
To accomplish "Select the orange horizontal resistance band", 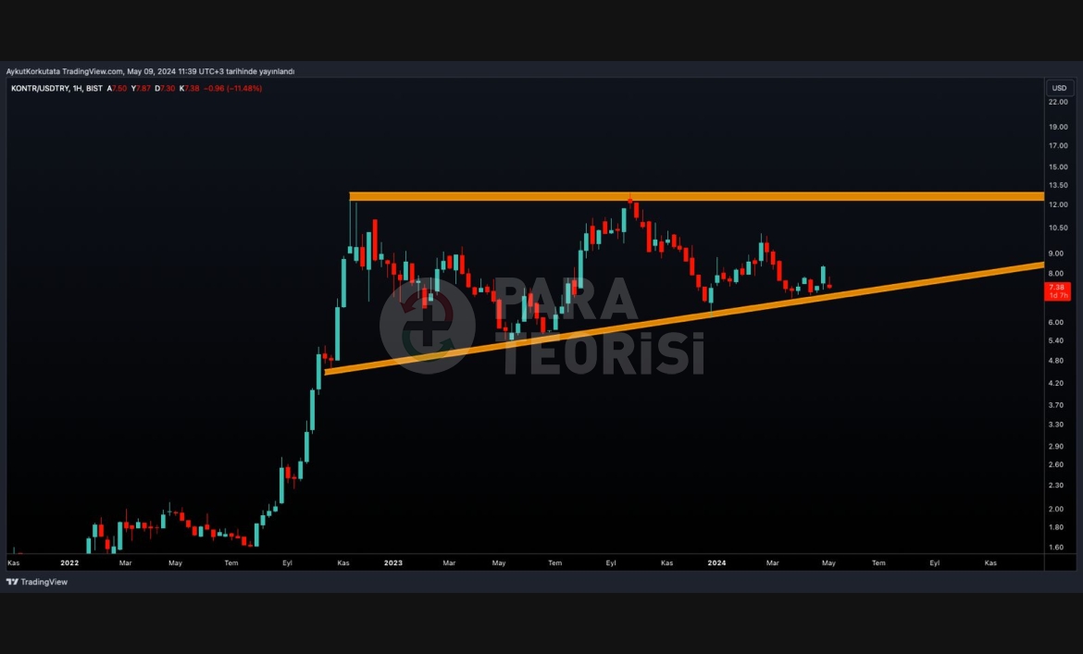I will coord(696,197).
